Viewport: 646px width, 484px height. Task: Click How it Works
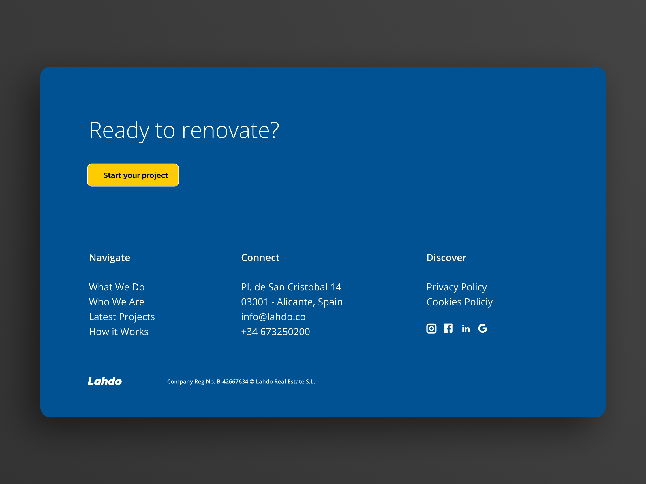pyautogui.click(x=119, y=331)
